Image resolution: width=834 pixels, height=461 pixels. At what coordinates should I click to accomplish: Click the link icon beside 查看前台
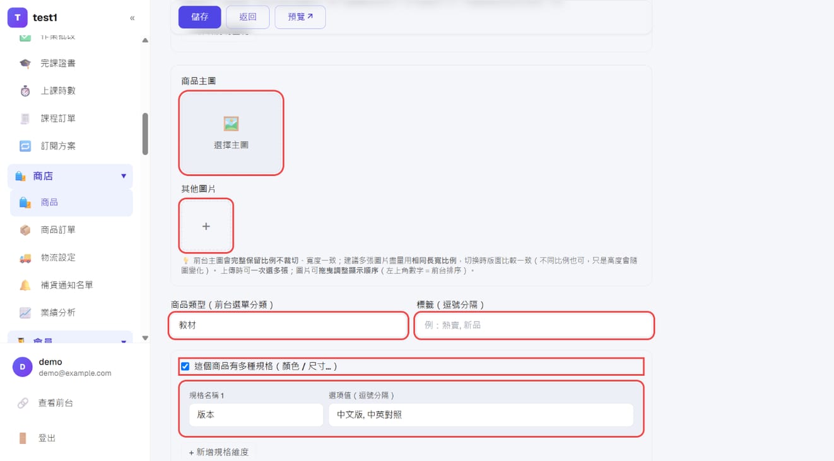point(23,403)
